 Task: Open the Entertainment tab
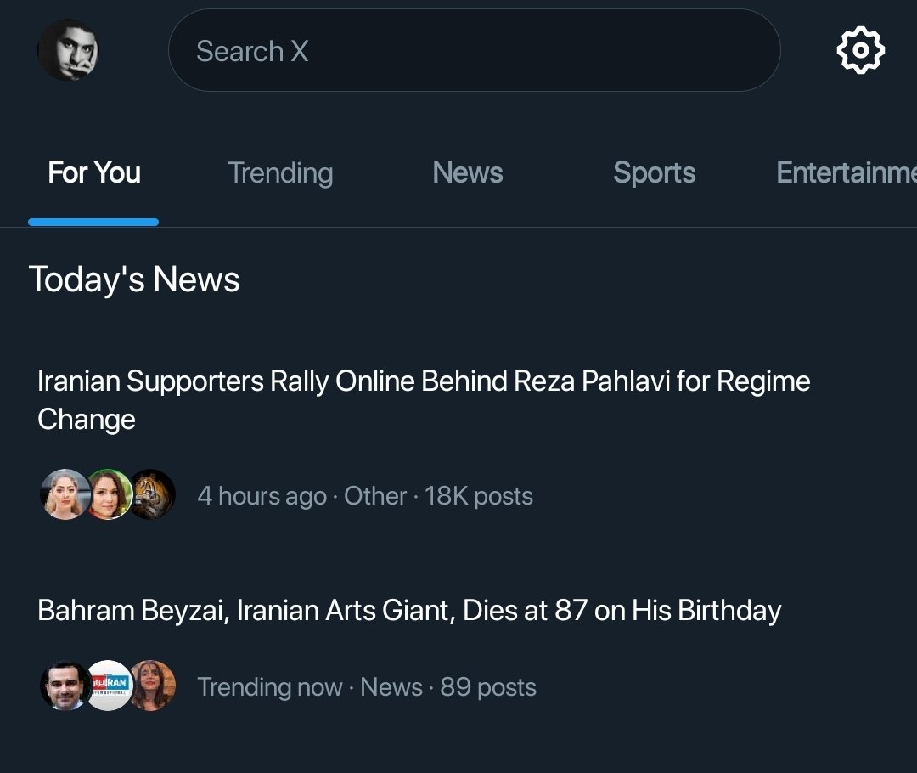pyautogui.click(x=847, y=172)
